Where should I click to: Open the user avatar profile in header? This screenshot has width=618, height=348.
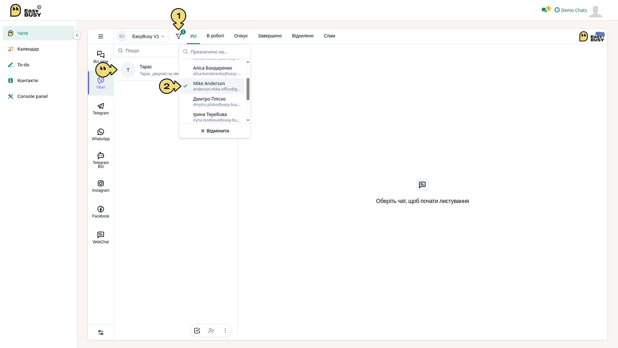pos(595,11)
